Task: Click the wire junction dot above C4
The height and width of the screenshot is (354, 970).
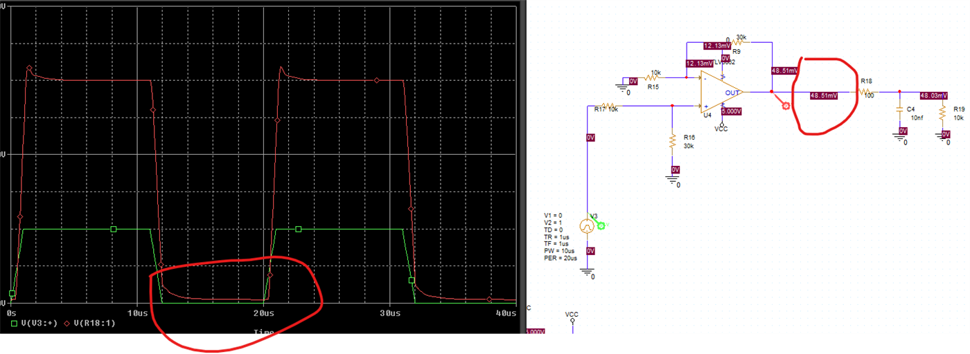Action: (x=899, y=91)
